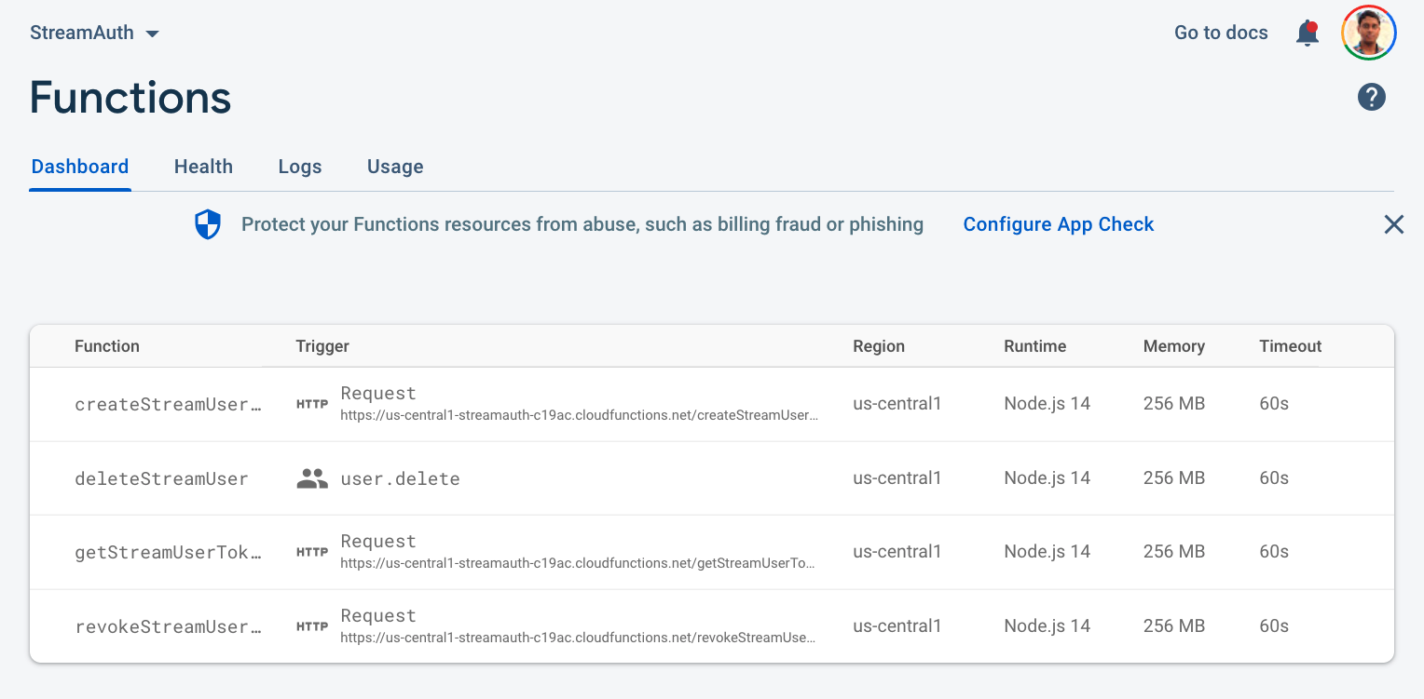Image resolution: width=1424 pixels, height=699 pixels.
Task: Click the revokeStreamUse… request URL
Action: [x=578, y=638]
